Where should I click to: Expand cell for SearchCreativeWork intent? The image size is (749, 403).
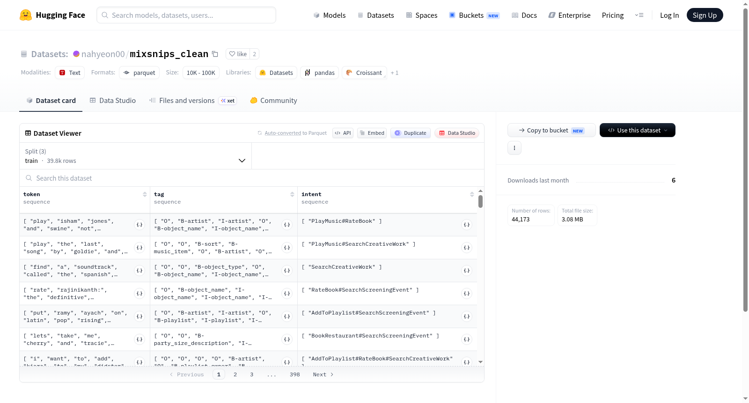click(x=467, y=271)
